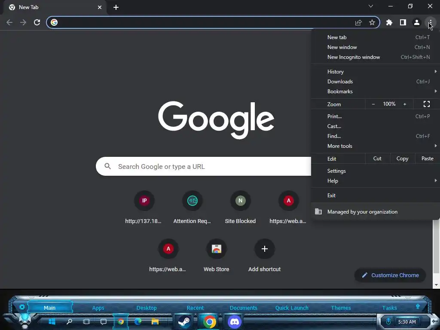The width and height of the screenshot is (440, 330).
Task: Expand the More tools submenu
Action: click(376, 146)
